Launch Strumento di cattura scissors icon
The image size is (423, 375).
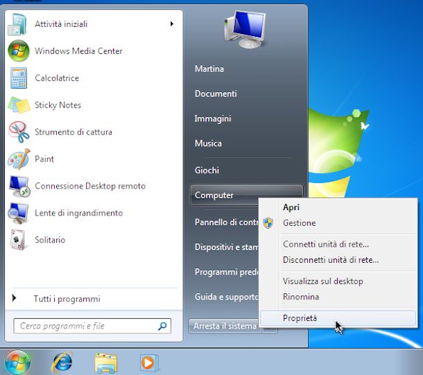click(x=19, y=132)
